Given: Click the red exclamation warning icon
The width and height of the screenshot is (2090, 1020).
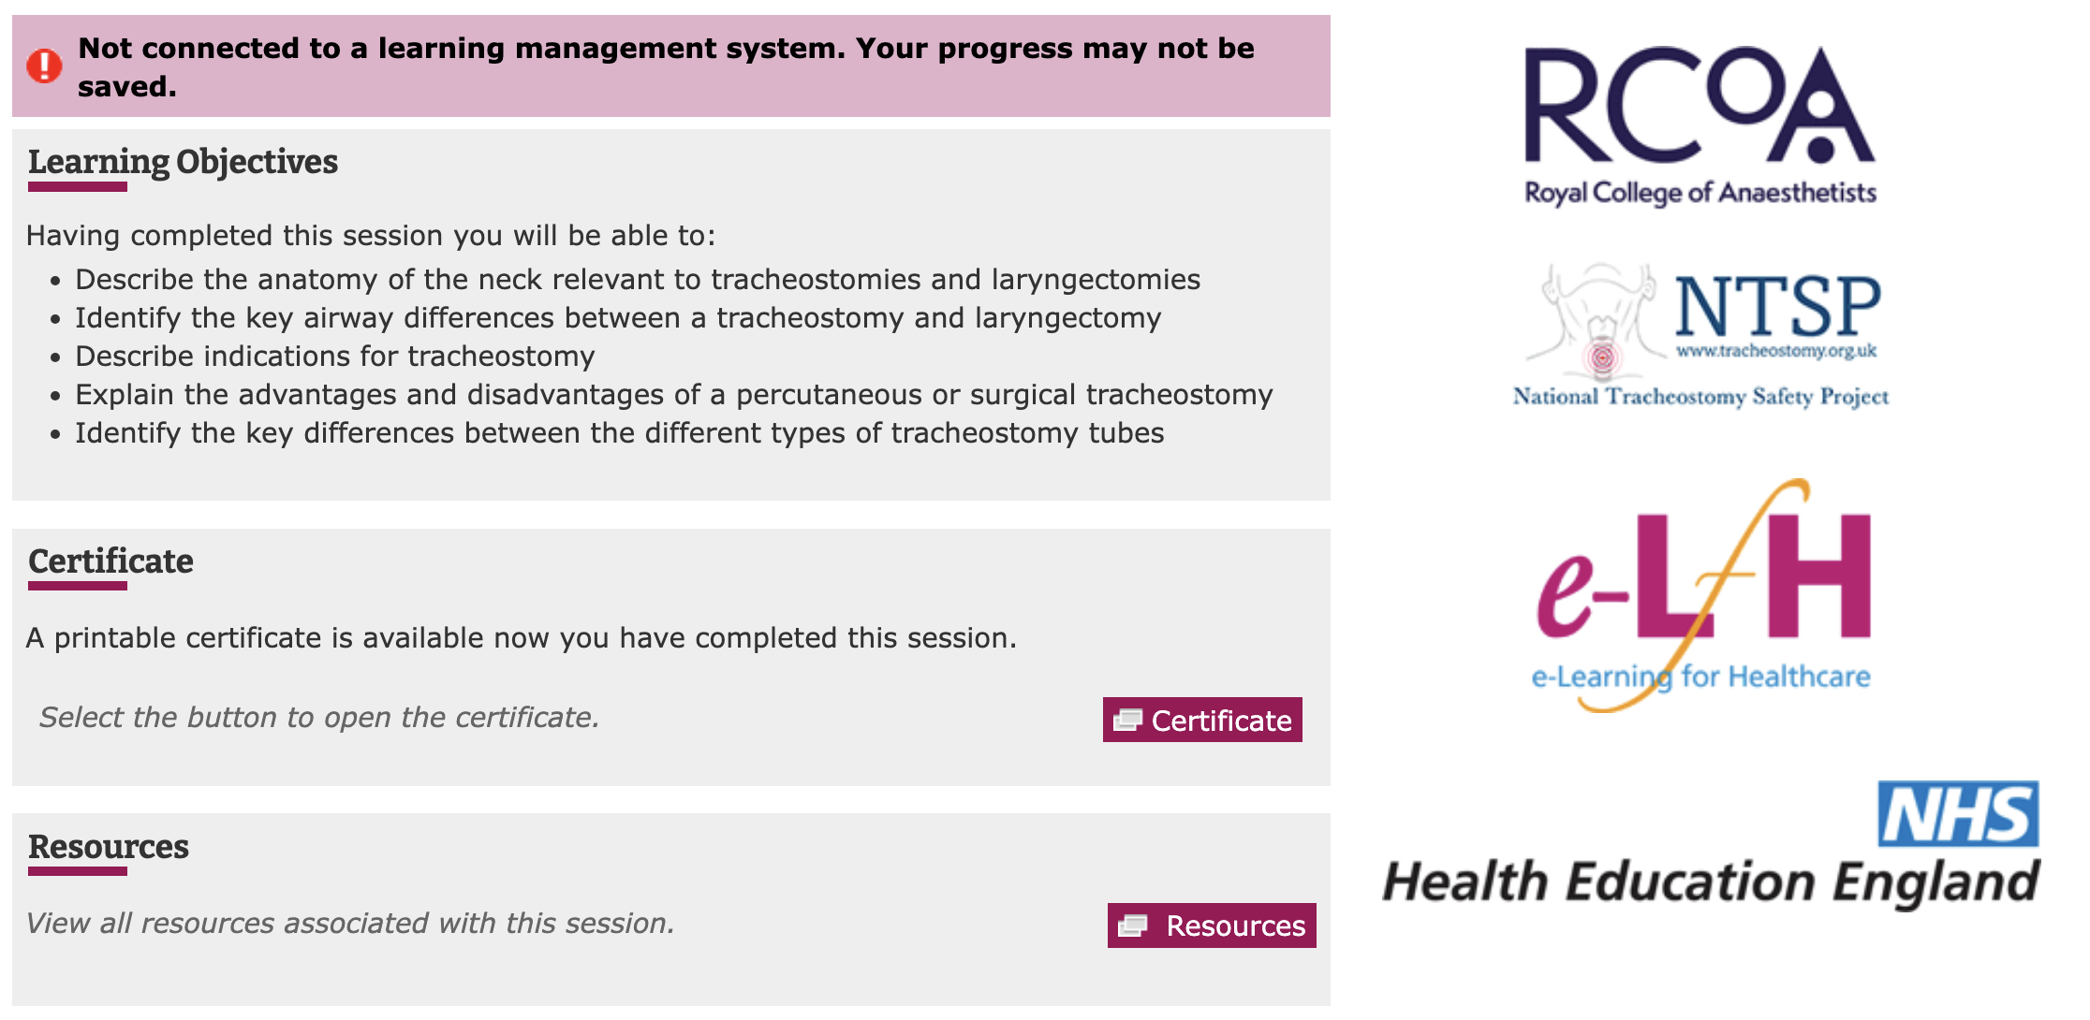Looking at the screenshot, I should pyautogui.click(x=44, y=66).
